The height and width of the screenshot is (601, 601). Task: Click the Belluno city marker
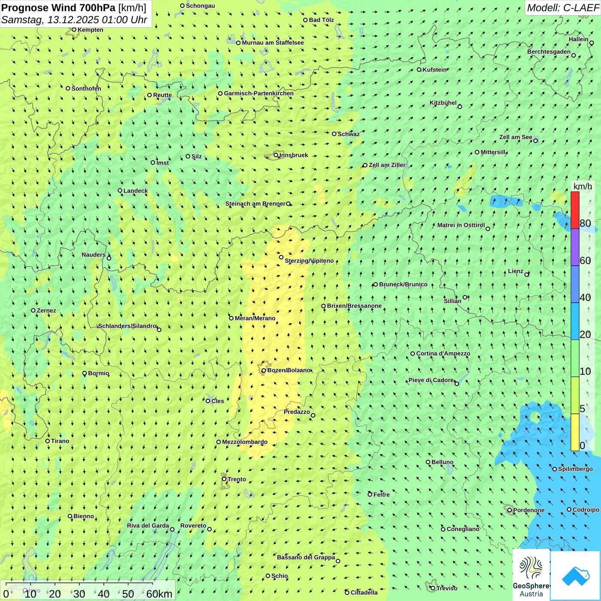pos(428,462)
